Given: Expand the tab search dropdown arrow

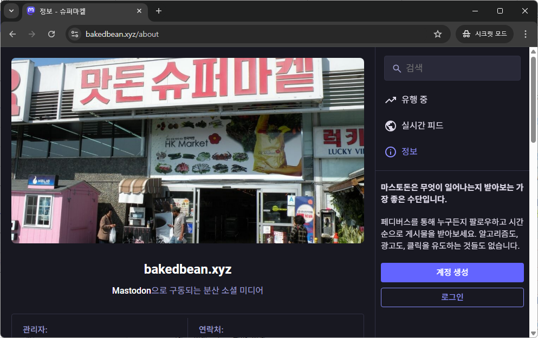Looking at the screenshot, I should click(11, 11).
